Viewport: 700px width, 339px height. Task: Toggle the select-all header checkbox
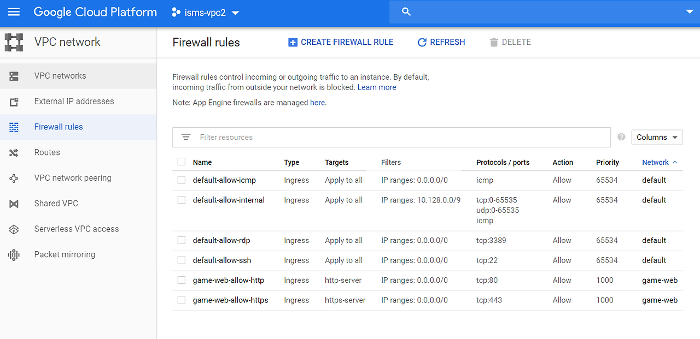(x=182, y=162)
